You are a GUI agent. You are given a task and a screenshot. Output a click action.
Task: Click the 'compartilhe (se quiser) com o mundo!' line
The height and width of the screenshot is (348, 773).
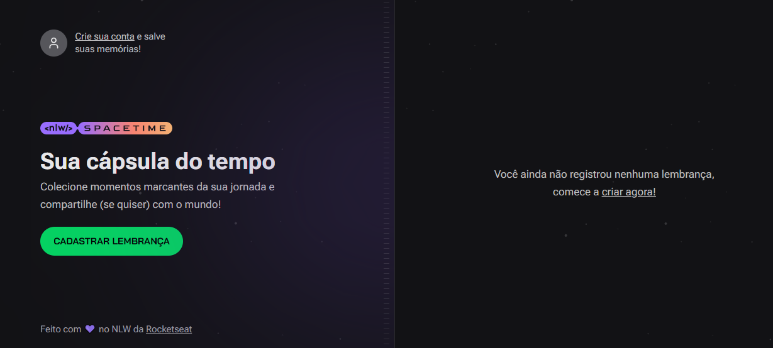(x=131, y=205)
